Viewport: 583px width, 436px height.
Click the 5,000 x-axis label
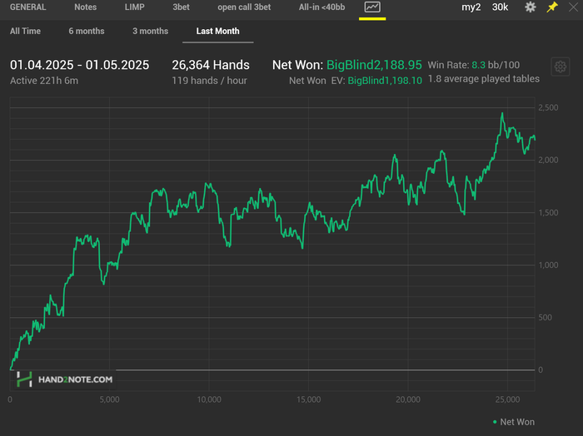pyautogui.click(x=109, y=399)
